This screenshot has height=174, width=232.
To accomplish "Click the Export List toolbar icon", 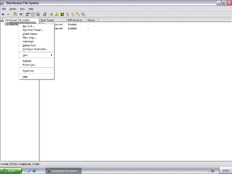I will [38, 14].
